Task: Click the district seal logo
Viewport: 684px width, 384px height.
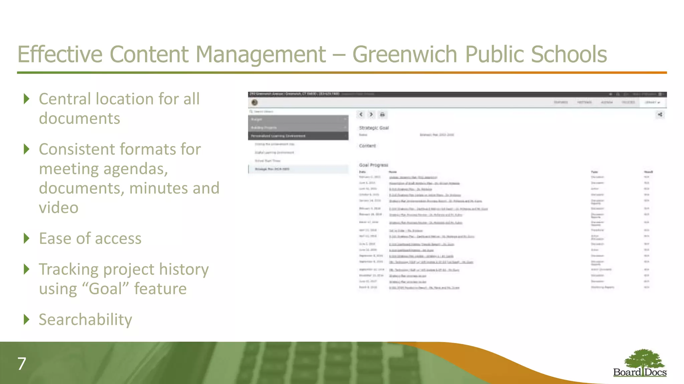Action: tap(254, 103)
